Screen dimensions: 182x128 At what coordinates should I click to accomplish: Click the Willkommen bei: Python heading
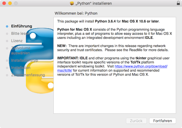[x=76, y=13]
